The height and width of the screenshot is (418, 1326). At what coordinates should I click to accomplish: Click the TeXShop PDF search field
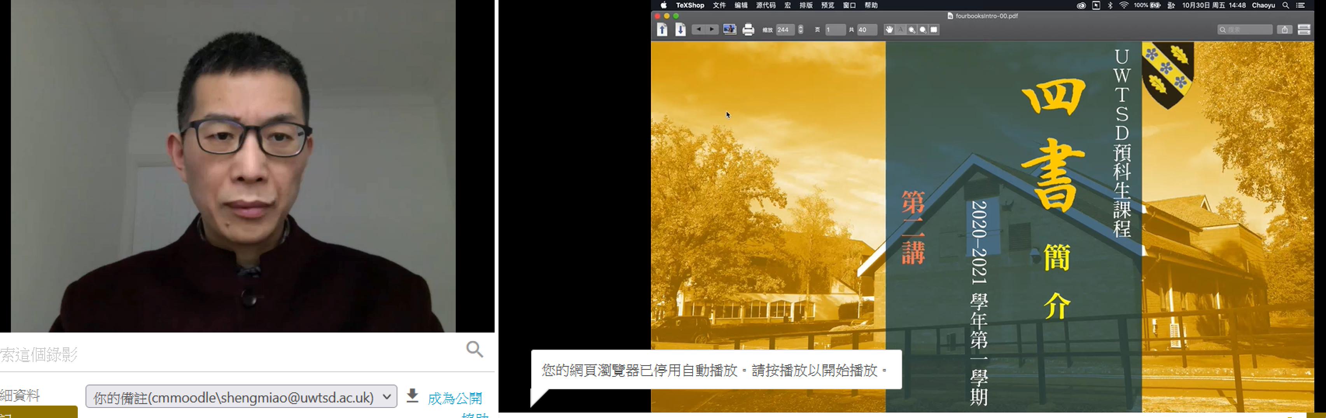point(1245,30)
